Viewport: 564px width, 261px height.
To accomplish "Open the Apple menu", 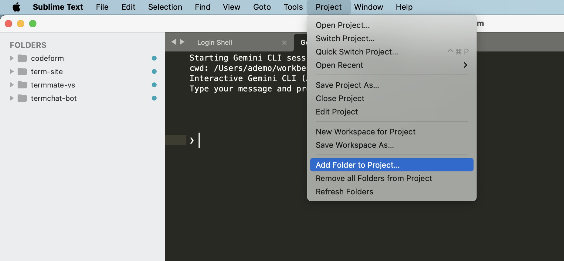I will tap(16, 7).
